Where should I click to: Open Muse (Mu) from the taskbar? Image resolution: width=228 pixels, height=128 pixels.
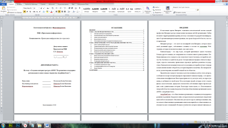(10, 126)
